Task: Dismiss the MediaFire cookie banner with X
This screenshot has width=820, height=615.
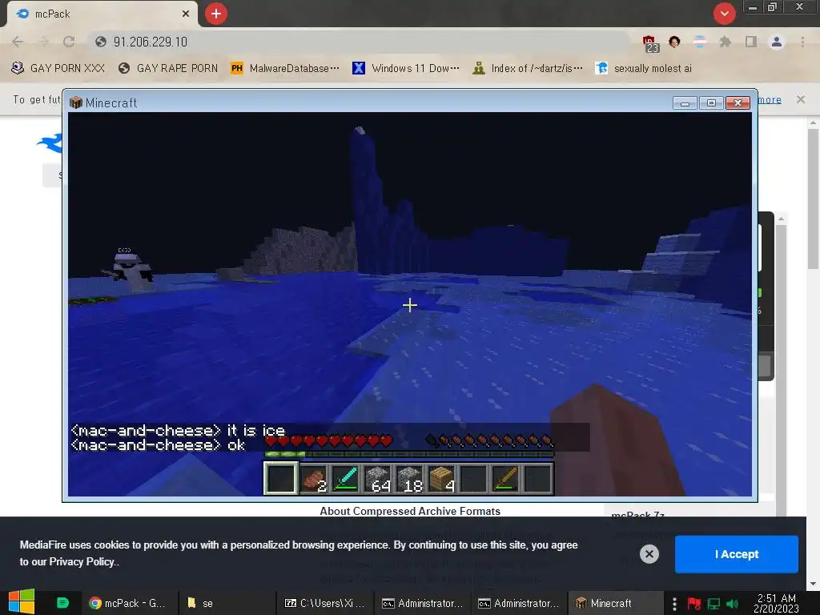Action: pyautogui.click(x=649, y=554)
